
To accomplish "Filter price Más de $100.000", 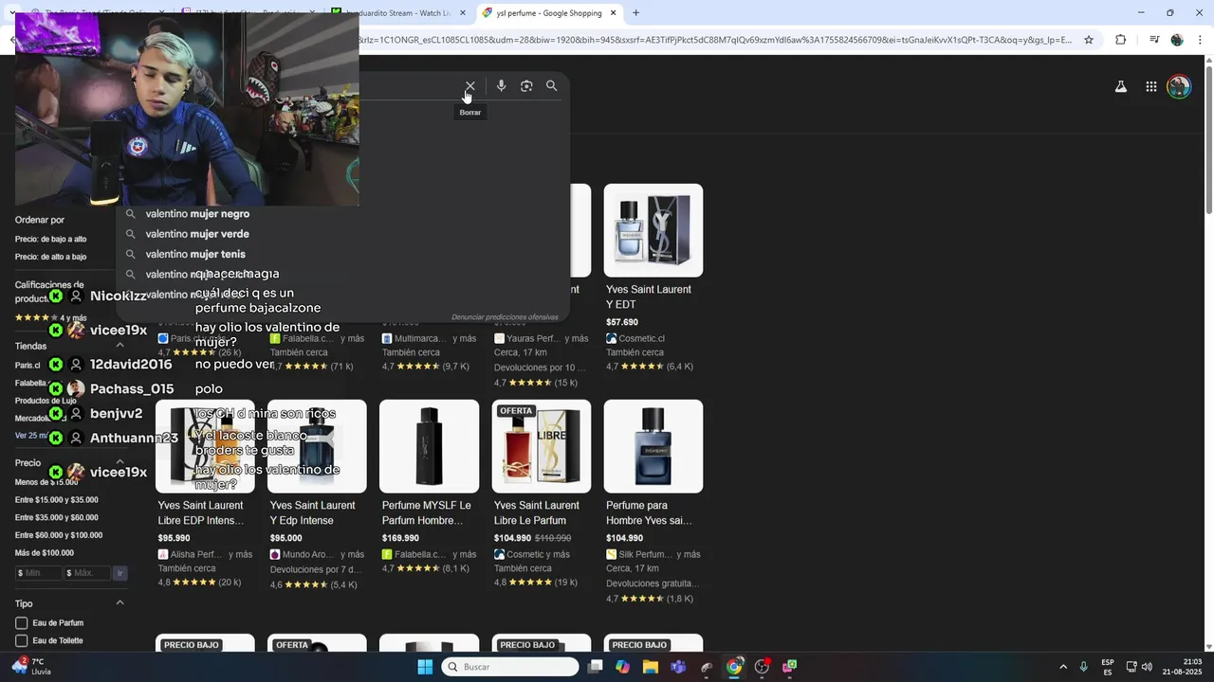I will tap(45, 553).
